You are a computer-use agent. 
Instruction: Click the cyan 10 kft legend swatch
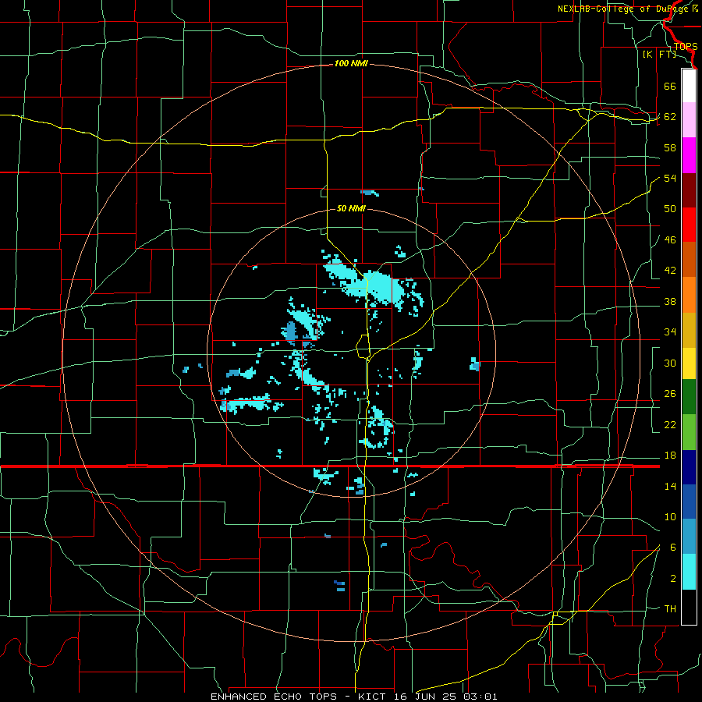689,572
